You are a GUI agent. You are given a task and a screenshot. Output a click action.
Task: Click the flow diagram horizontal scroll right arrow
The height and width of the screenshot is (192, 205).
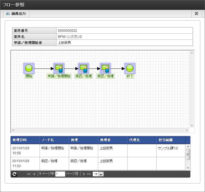tap(187, 130)
